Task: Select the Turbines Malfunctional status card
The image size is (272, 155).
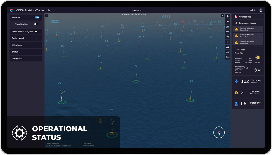Action: point(248,92)
